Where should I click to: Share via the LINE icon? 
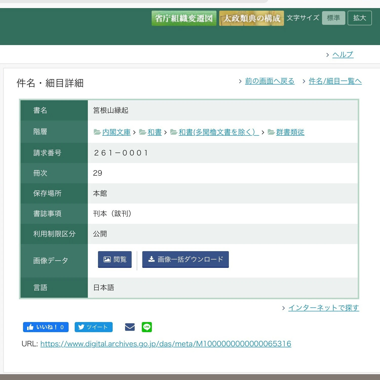click(x=147, y=327)
